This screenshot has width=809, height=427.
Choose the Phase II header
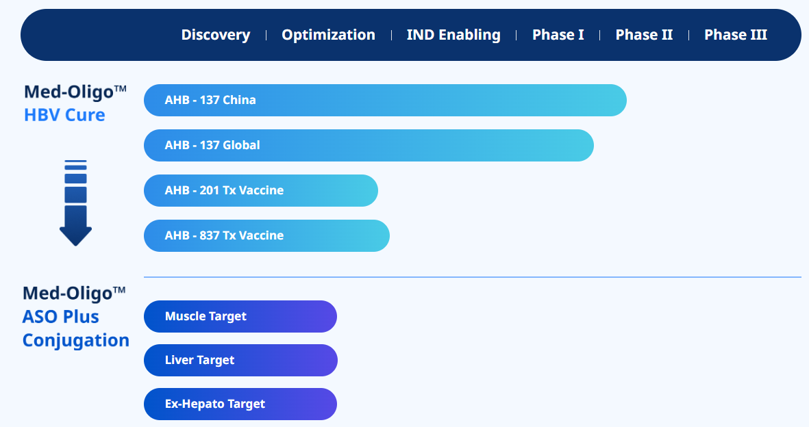[644, 35]
